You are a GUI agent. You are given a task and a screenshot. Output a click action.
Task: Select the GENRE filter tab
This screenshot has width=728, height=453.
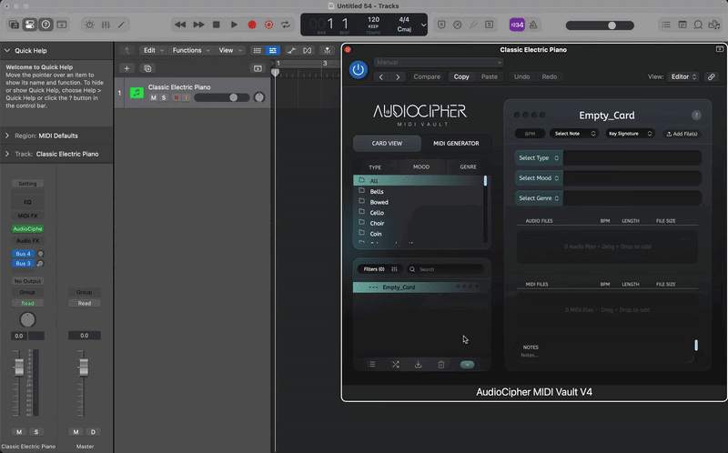[x=468, y=166]
